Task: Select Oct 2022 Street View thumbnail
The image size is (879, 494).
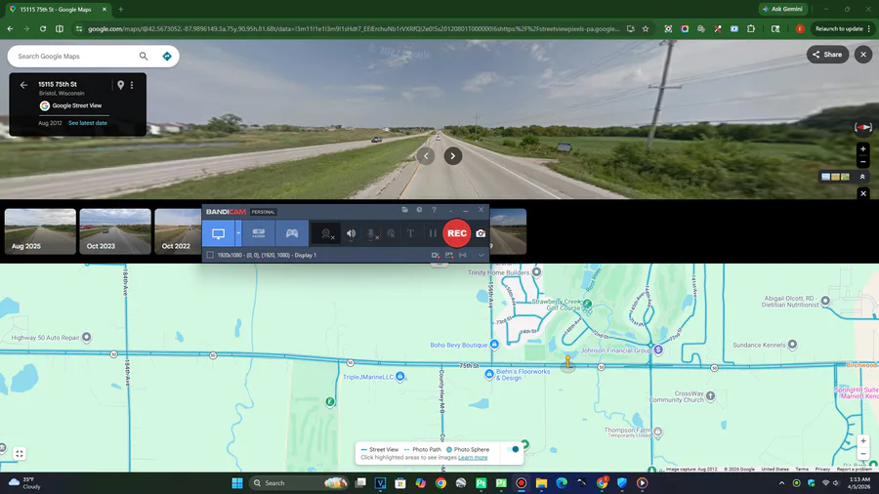Action: [x=179, y=231]
